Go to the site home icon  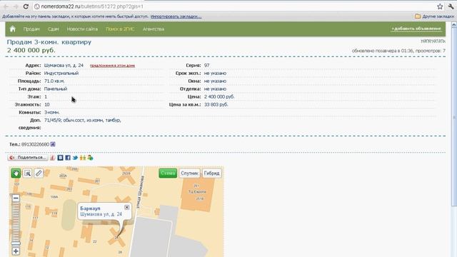click(x=13, y=29)
